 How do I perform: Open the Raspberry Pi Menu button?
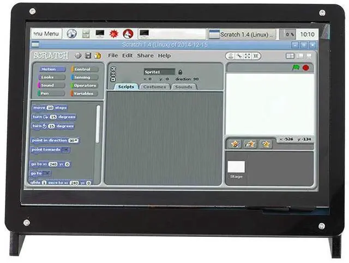pos(46,34)
